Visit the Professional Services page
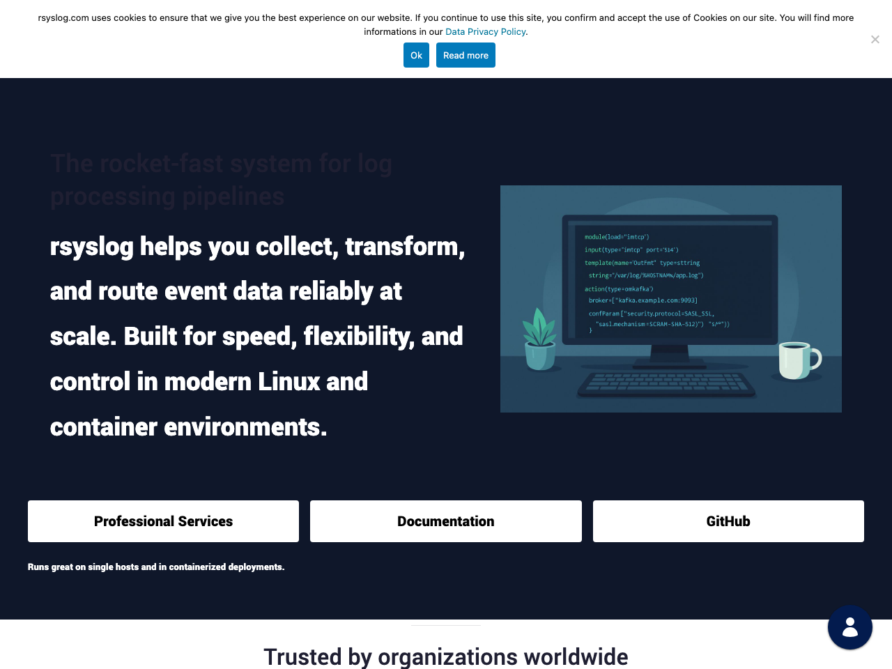 click(x=163, y=521)
